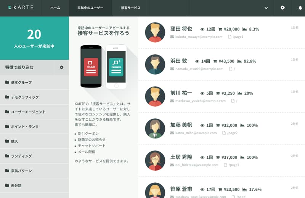Click the page icon beside /page2 for katou
305x198 pixels.
click(x=224, y=133)
